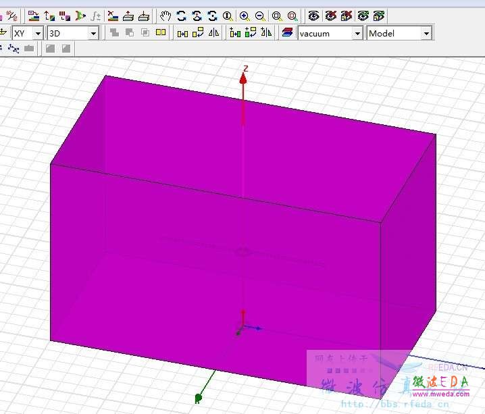Click the Mirror object icon
Image resolution: width=485 pixels, height=414 pixels.
click(213, 33)
